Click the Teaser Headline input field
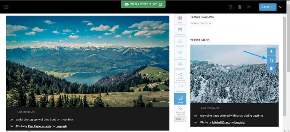This screenshot has height=132, width=290. pyautogui.click(x=224, y=23)
